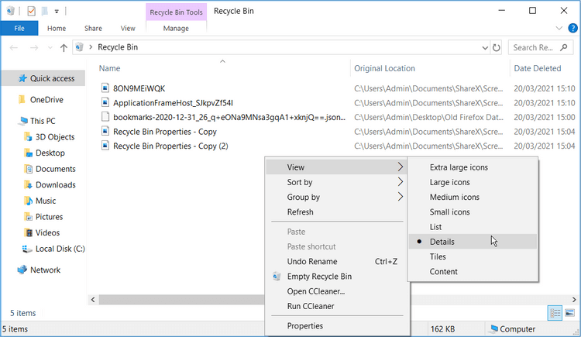Click the search magnifier icon
The width and height of the screenshot is (581, 337).
(564, 47)
